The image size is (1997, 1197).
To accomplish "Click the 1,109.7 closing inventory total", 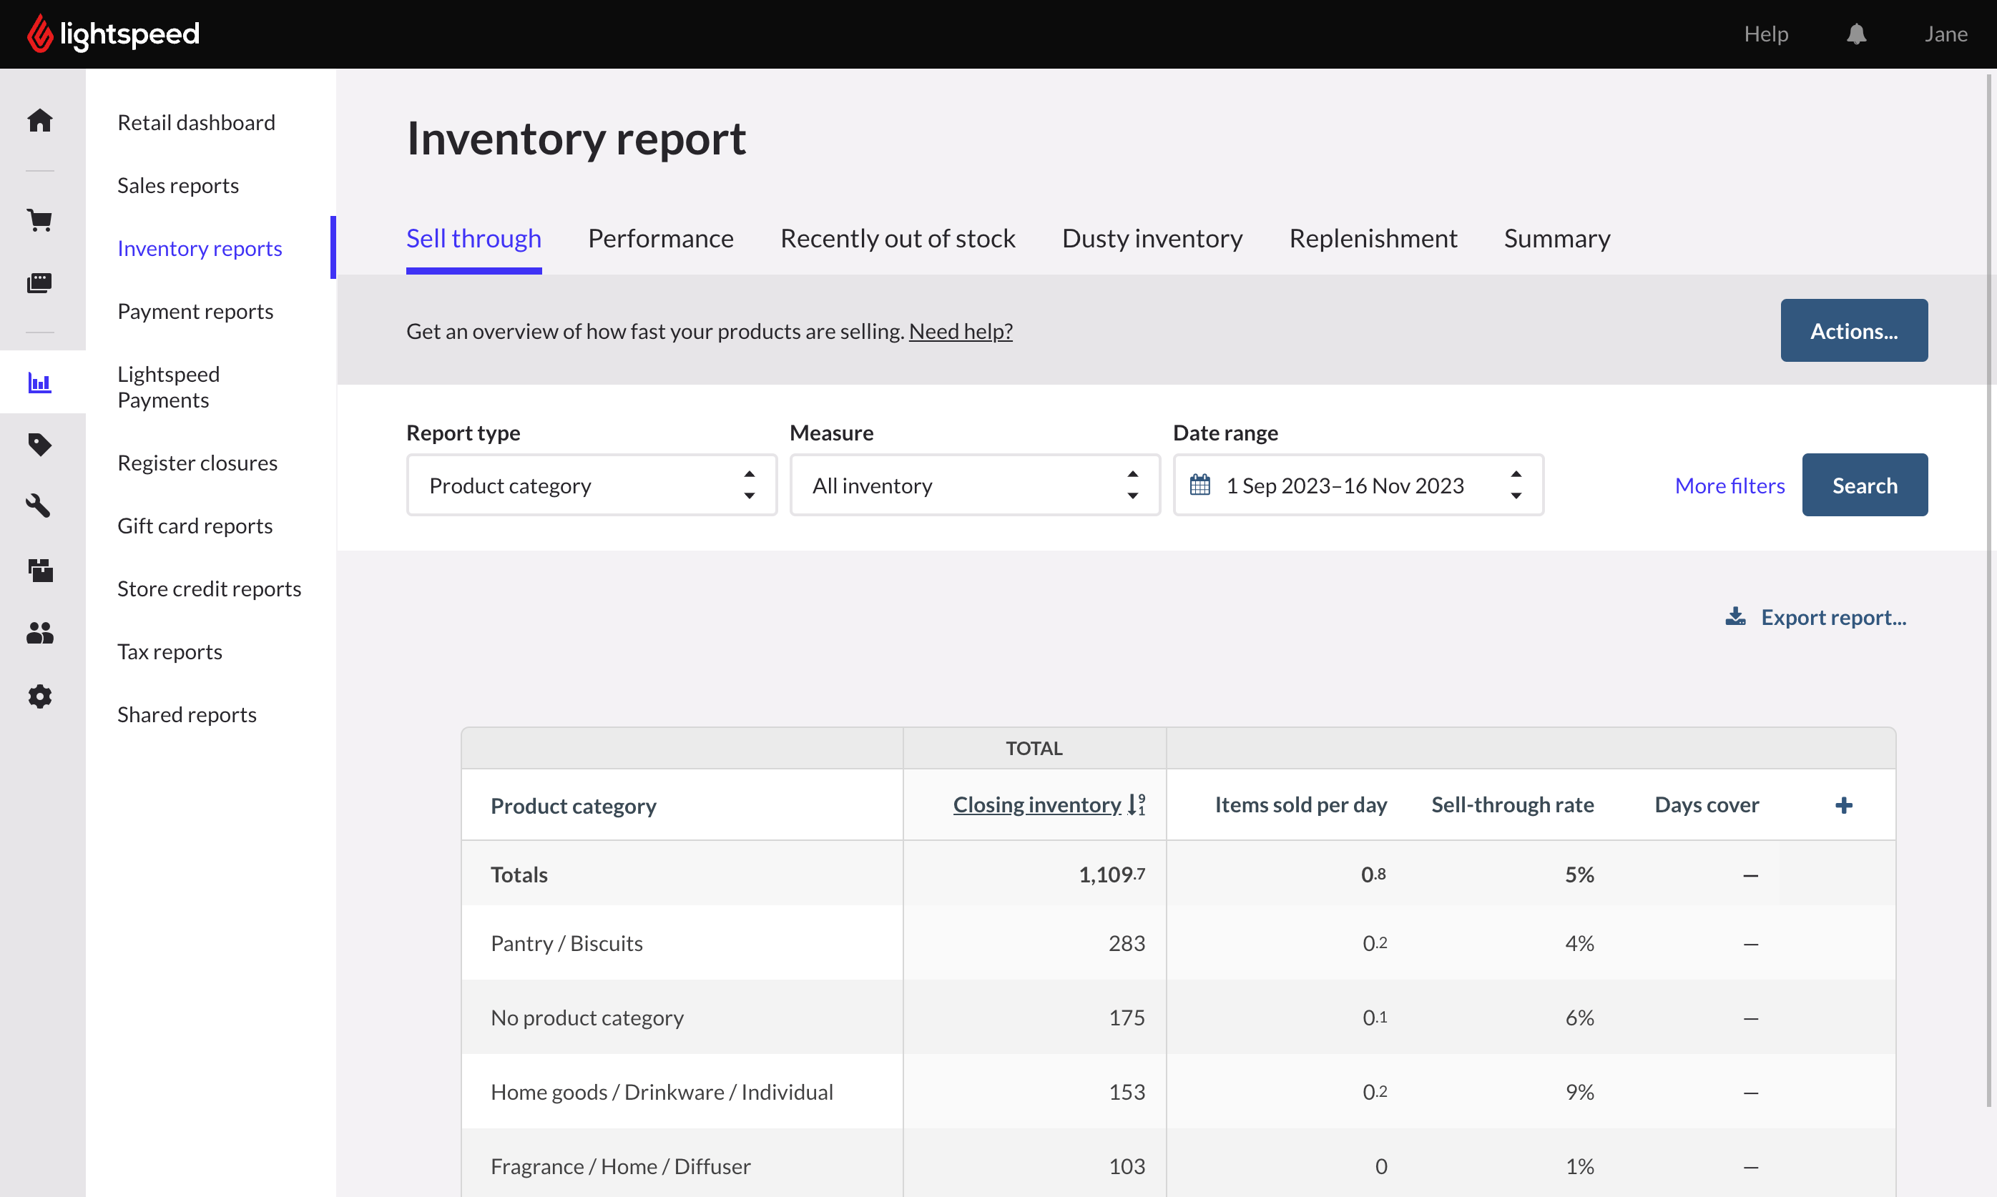I will 1111,875.
